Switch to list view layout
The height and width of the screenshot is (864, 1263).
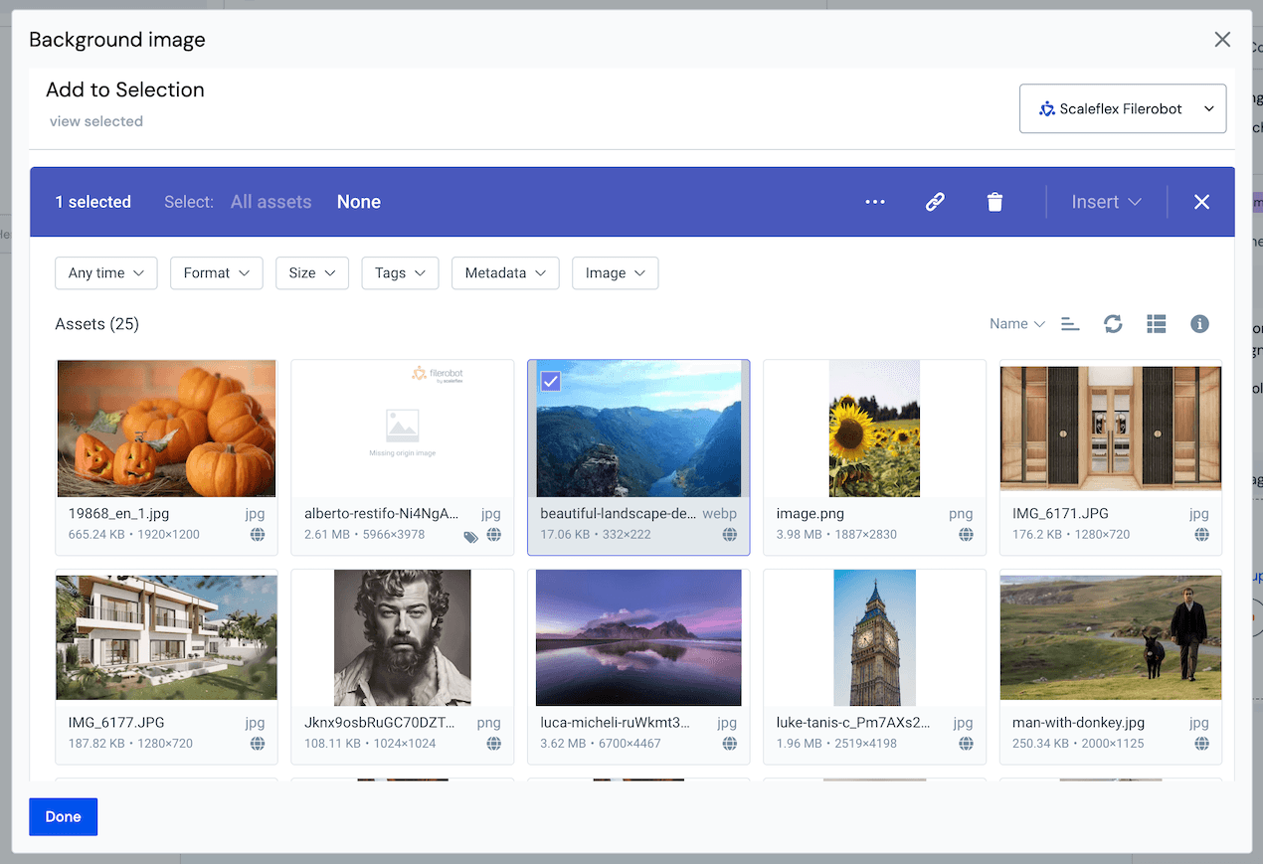[1156, 323]
